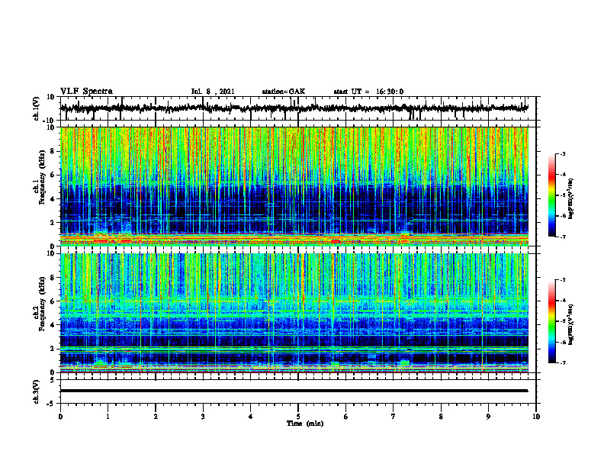Click the time axis tick label '7'

point(394,417)
